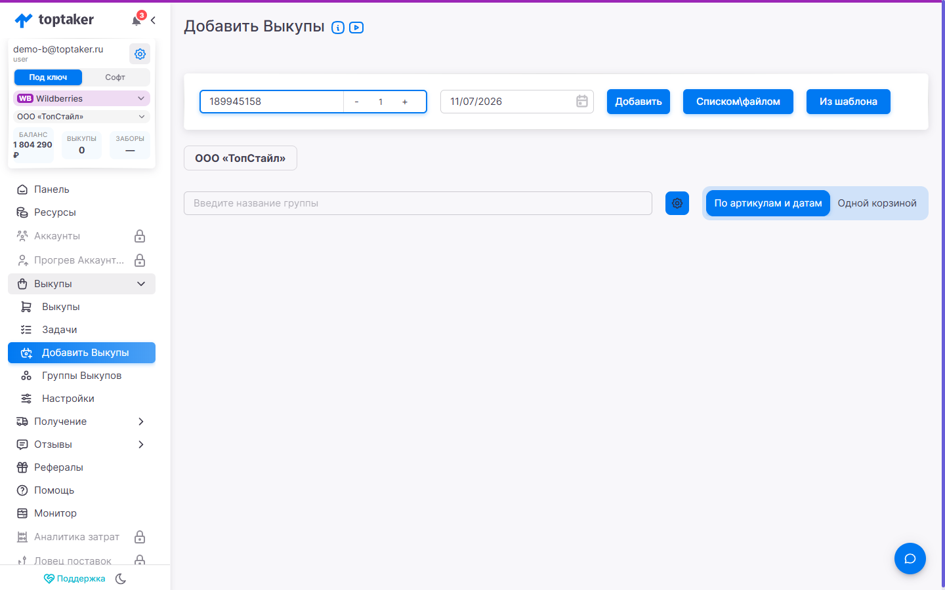Image resolution: width=945 pixels, height=590 pixels.
Task: Open Монитор in the sidebar
Action: tap(81, 513)
